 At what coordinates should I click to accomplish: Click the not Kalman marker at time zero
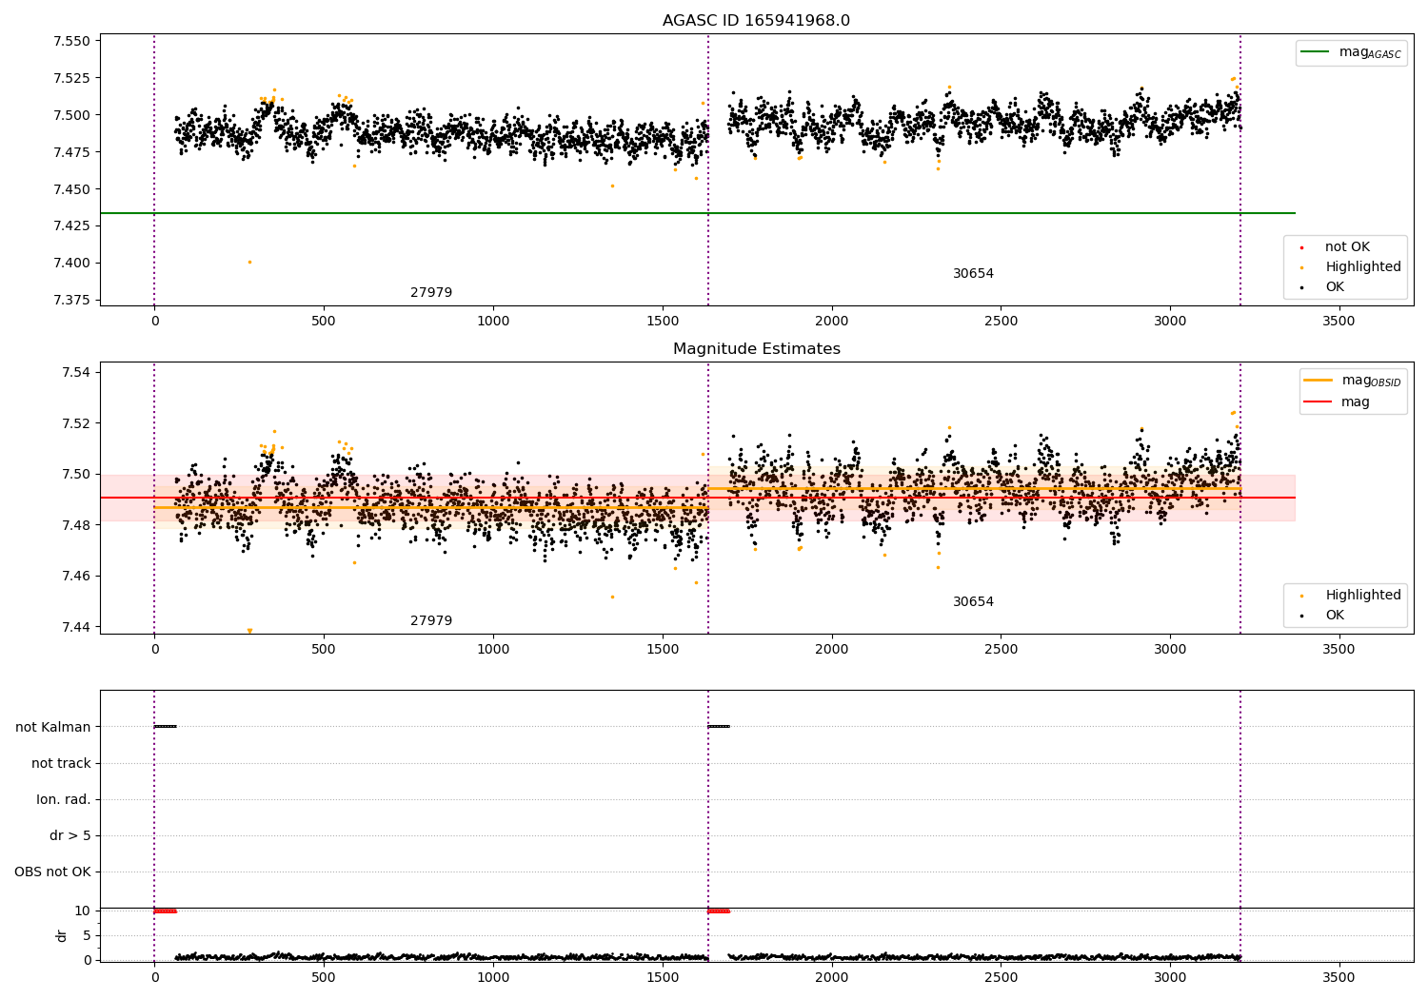pyautogui.click(x=165, y=726)
